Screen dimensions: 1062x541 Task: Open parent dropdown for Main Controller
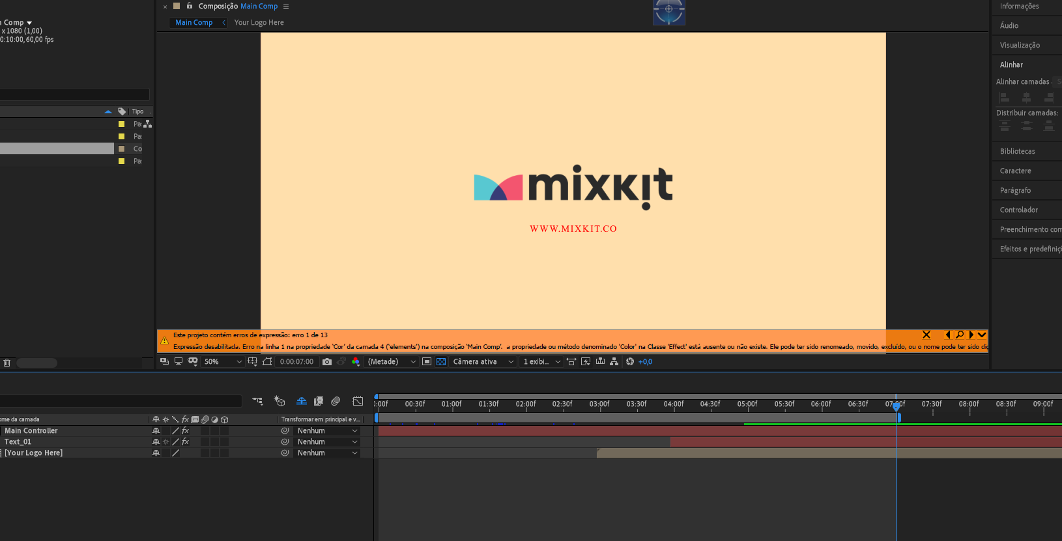[x=327, y=431]
